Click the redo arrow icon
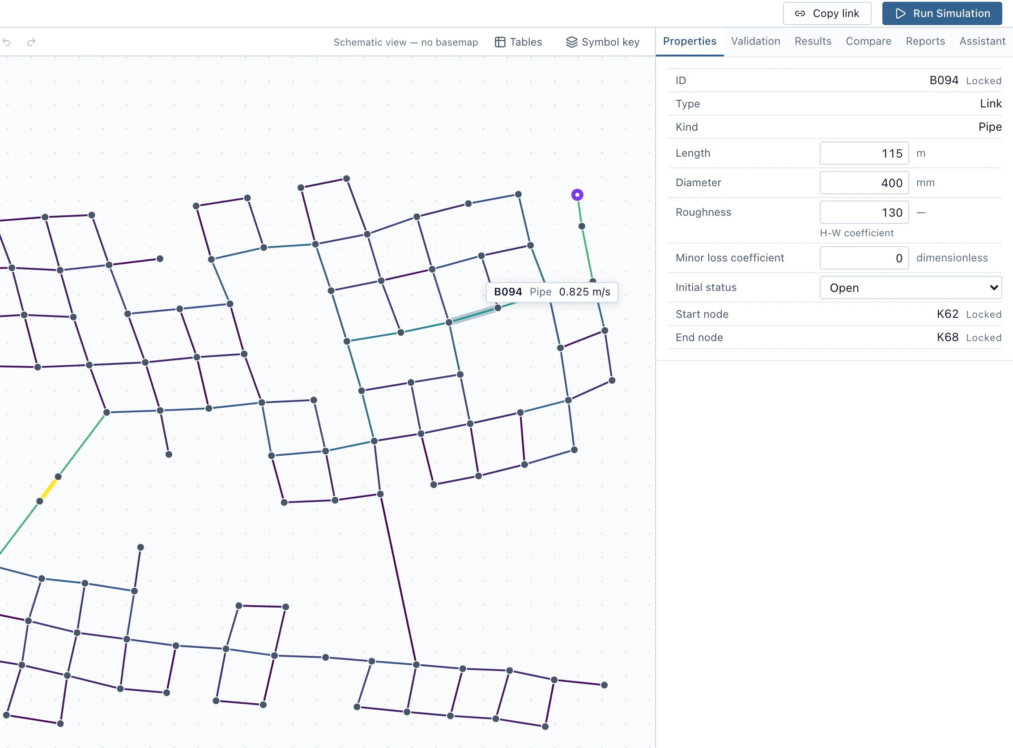Viewport: 1013px width, 748px height. click(31, 42)
